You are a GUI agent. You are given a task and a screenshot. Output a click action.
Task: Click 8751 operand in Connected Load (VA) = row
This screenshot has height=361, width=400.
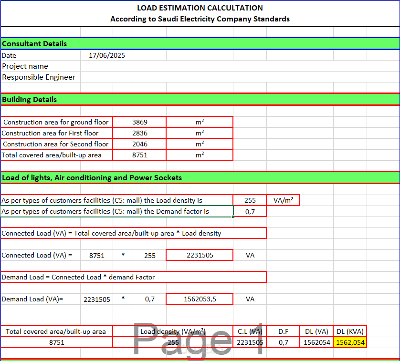97,256
